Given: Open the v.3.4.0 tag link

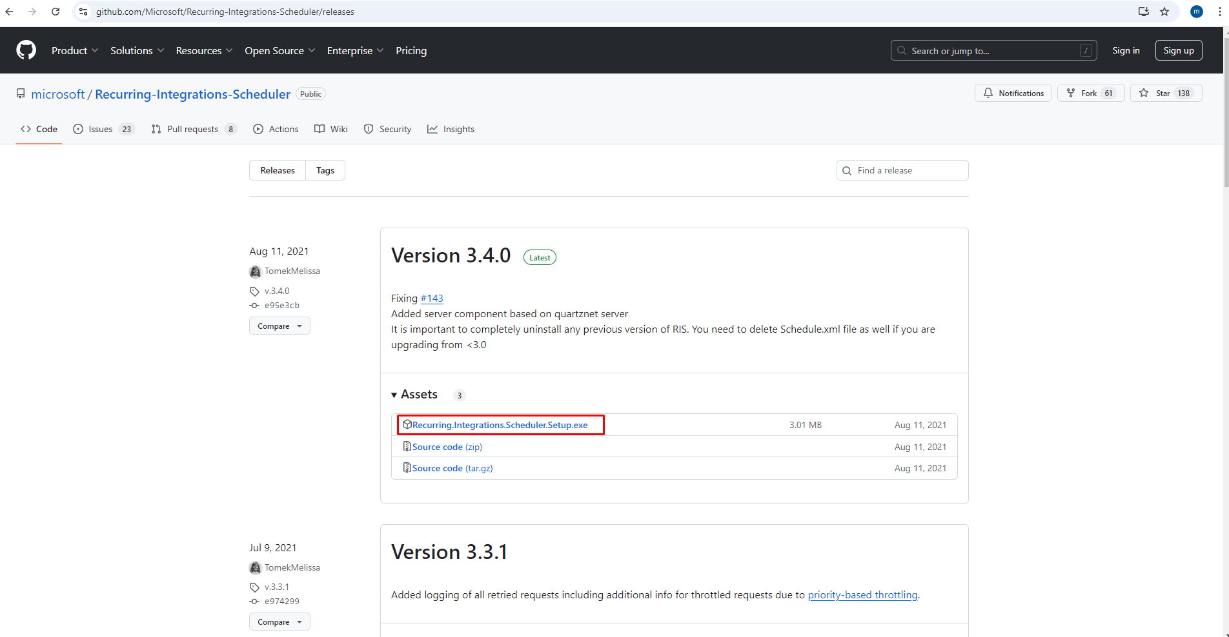Looking at the screenshot, I should coord(277,291).
